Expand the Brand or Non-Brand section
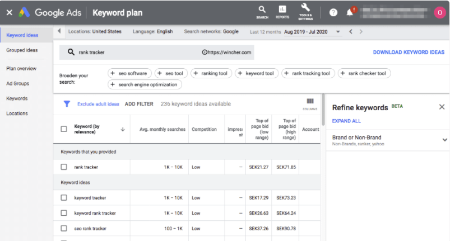This screenshot has height=241, width=450. [444, 140]
